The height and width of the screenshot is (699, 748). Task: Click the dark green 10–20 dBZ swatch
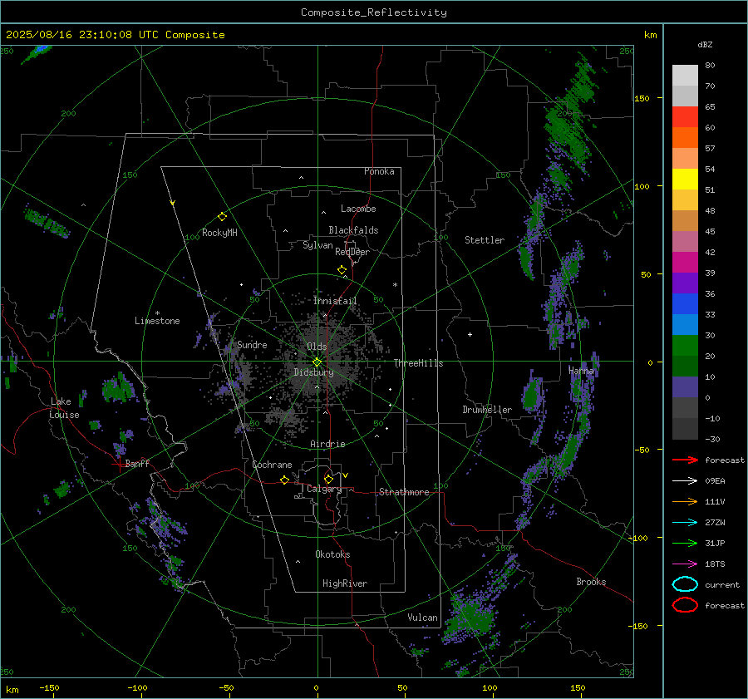pos(685,367)
